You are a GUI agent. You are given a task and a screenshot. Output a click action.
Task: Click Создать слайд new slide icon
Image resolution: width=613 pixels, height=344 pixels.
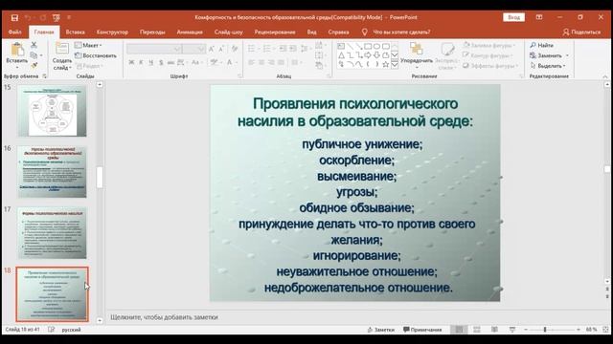click(x=61, y=49)
